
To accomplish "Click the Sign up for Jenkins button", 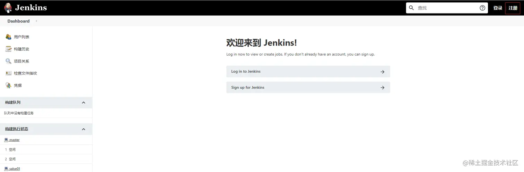I will coord(308,87).
